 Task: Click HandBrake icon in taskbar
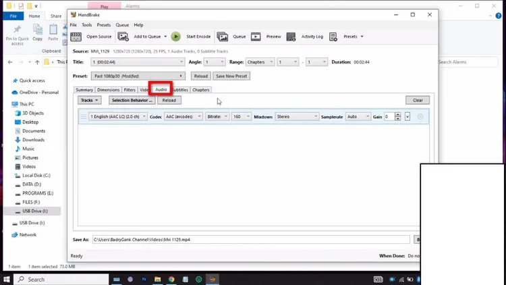213,279
